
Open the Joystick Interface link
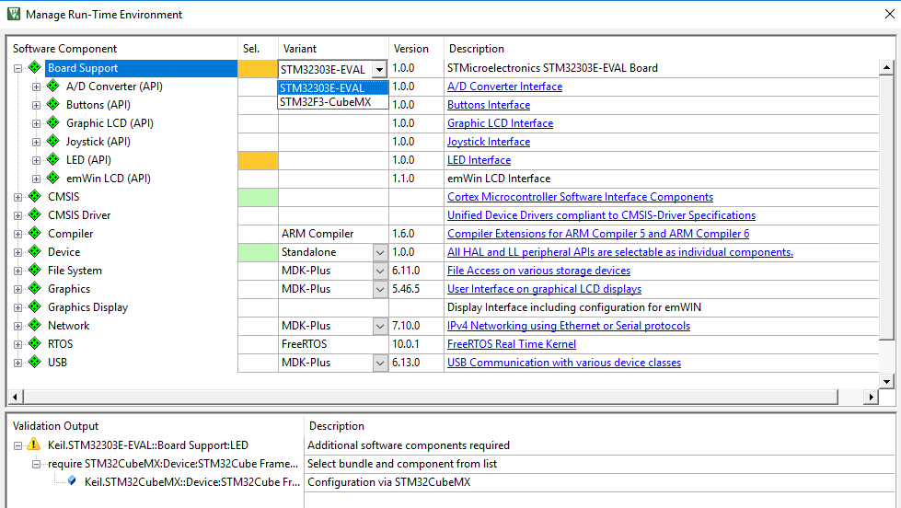489,142
